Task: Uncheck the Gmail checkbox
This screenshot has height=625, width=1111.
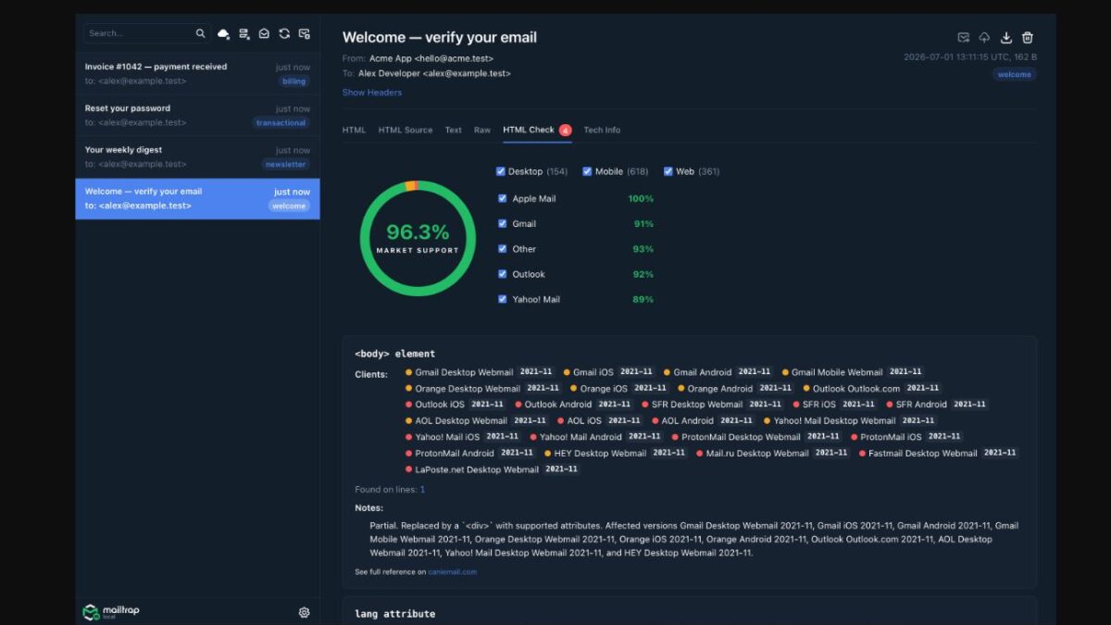Action: [x=503, y=223]
